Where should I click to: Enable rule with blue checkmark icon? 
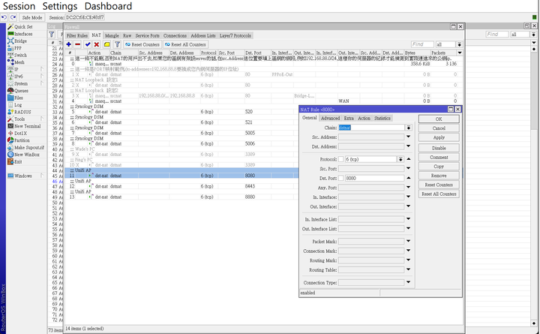88,44
